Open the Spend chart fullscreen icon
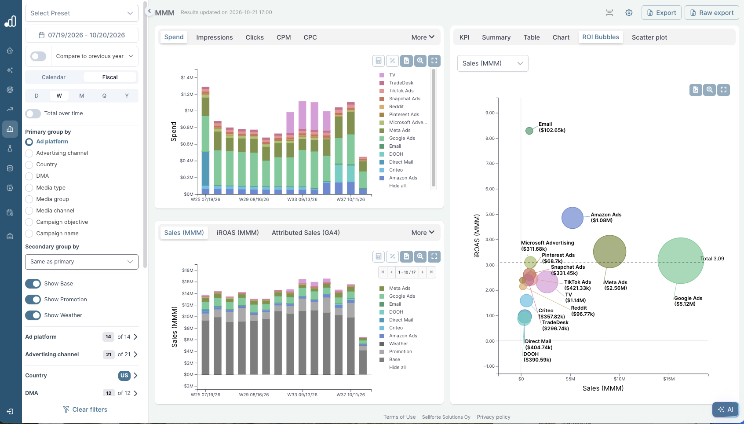Image resolution: width=744 pixels, height=424 pixels. (434, 61)
